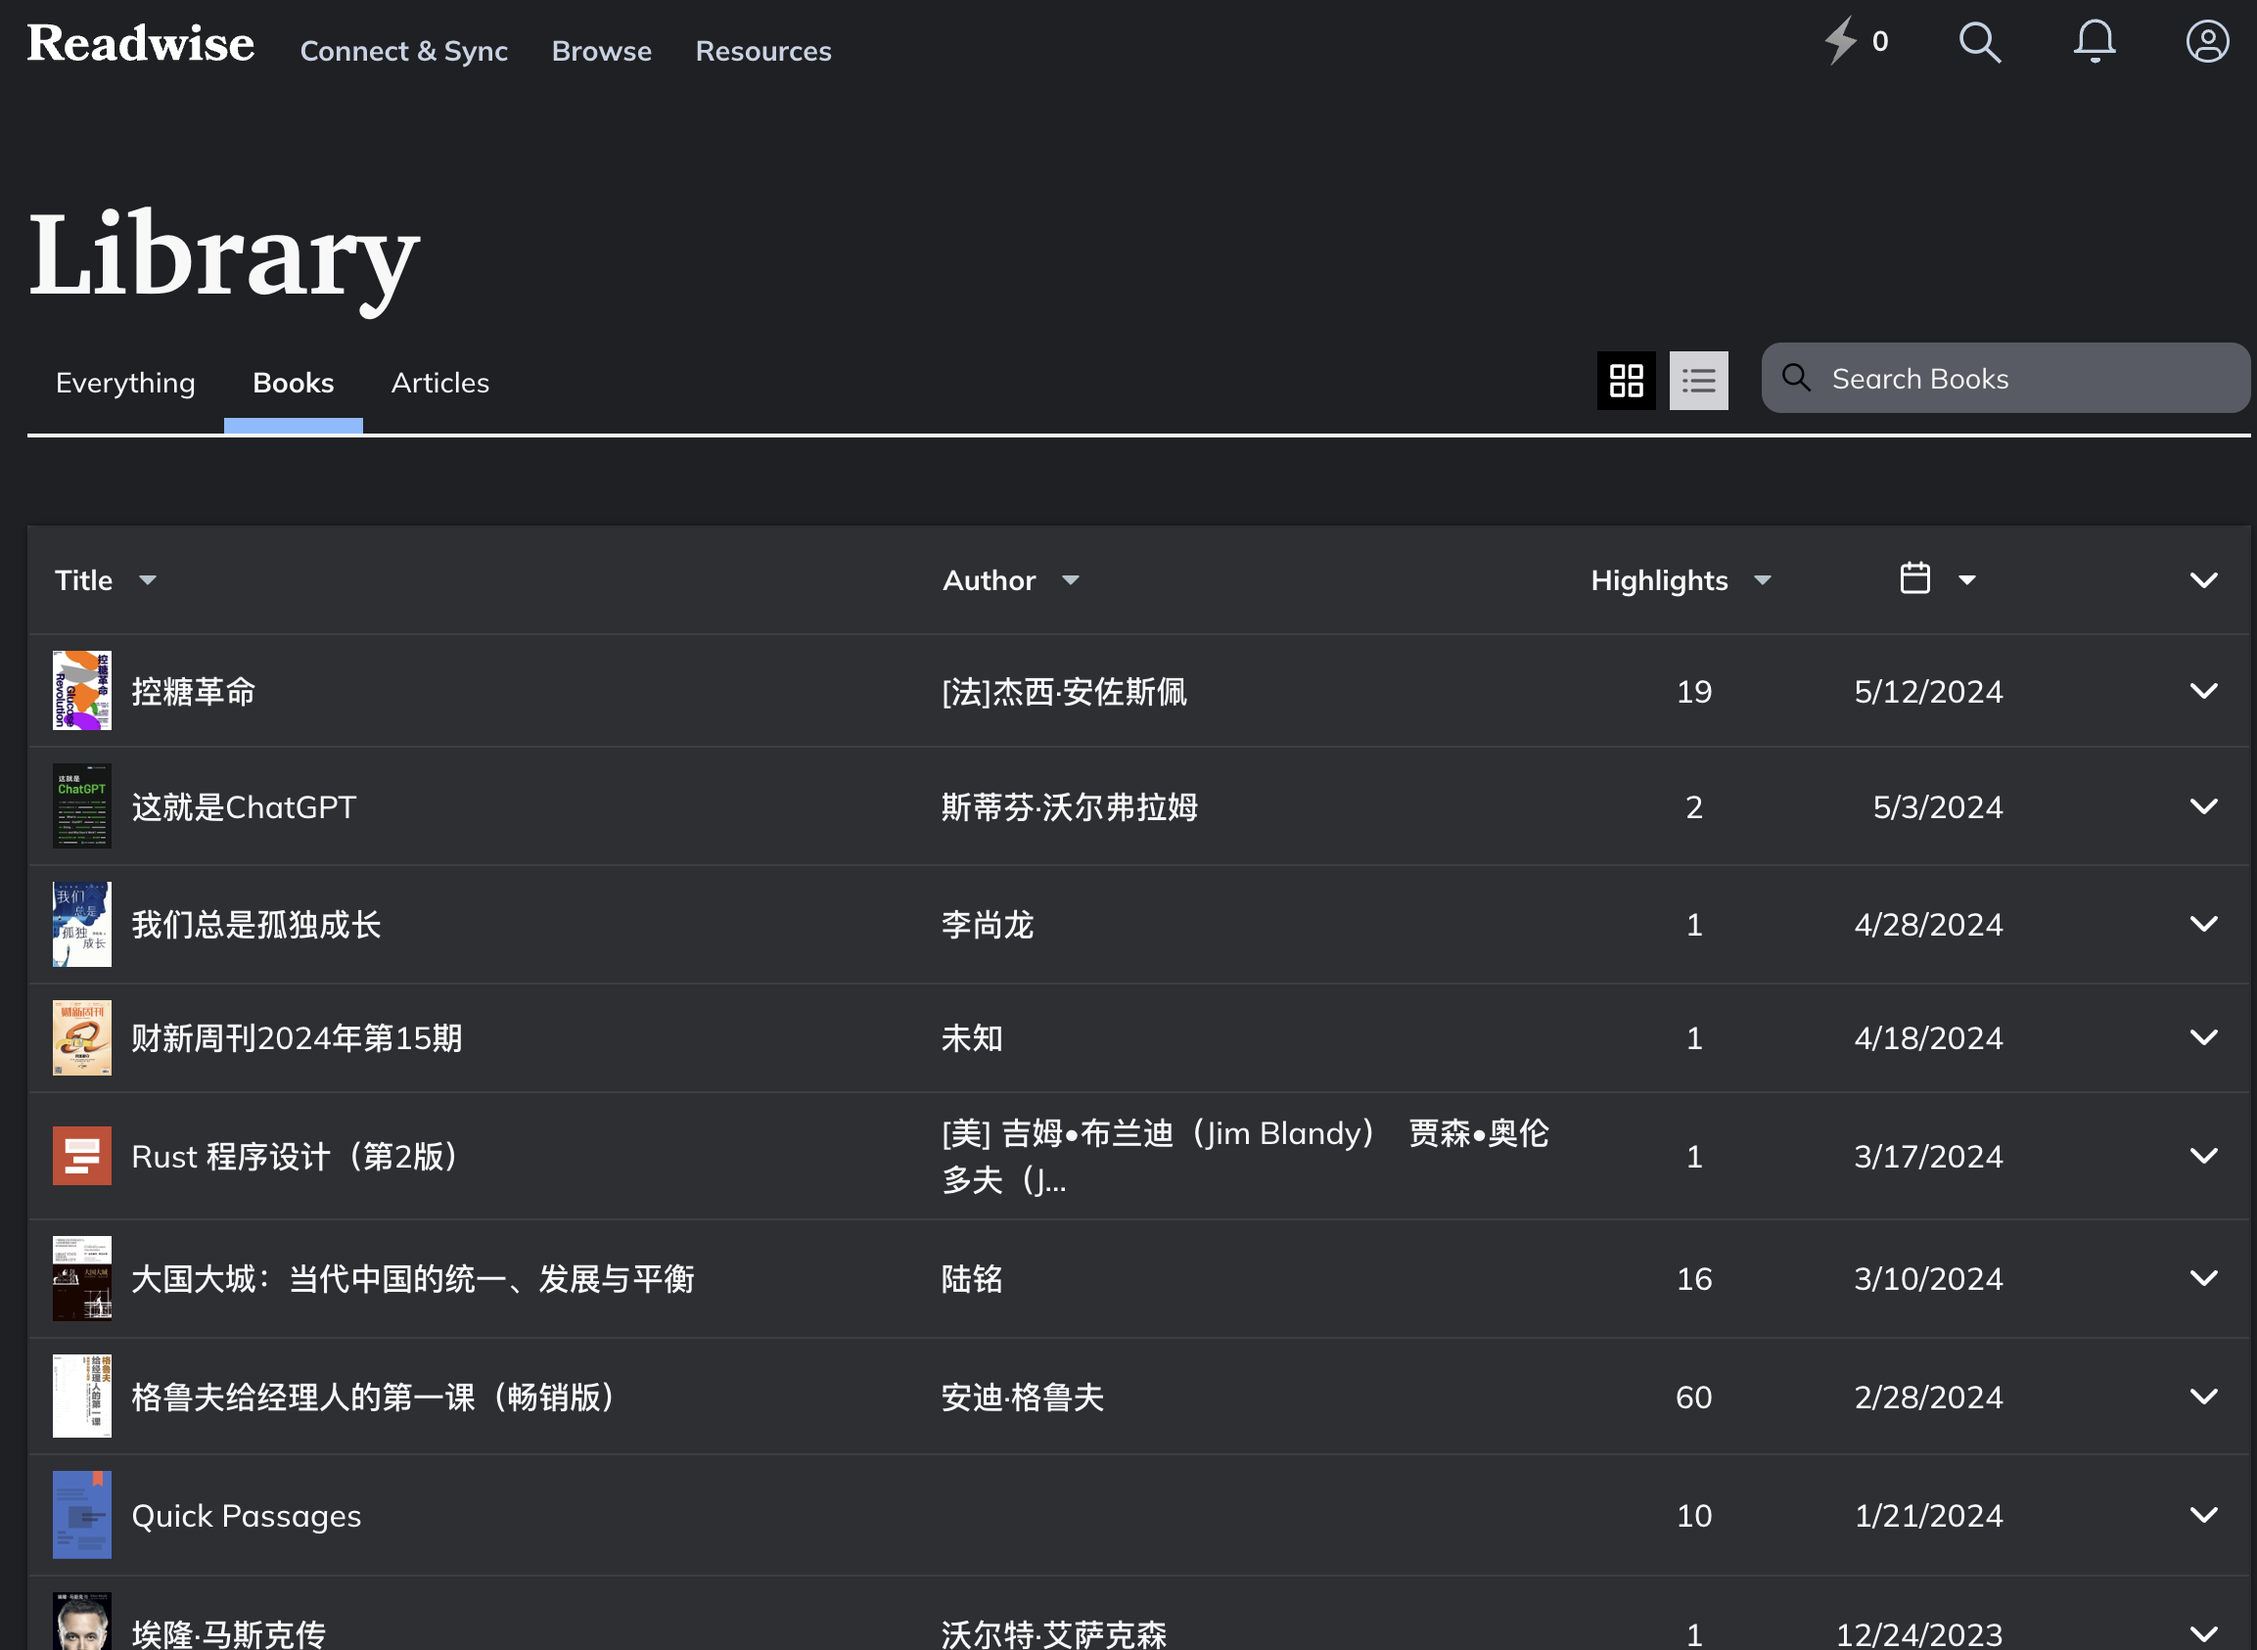Open the Connect & Sync menu
The width and height of the screenshot is (2257, 1650).
pyautogui.click(x=403, y=51)
